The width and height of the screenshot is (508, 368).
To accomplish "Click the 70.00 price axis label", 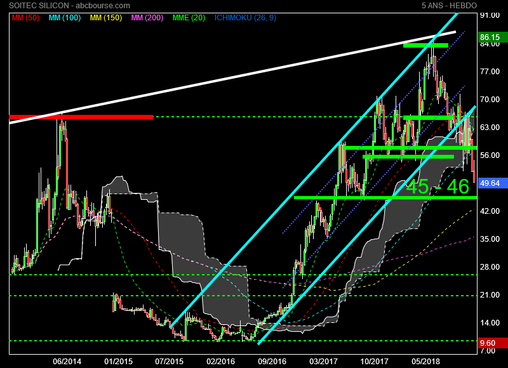I will tap(490, 100).
